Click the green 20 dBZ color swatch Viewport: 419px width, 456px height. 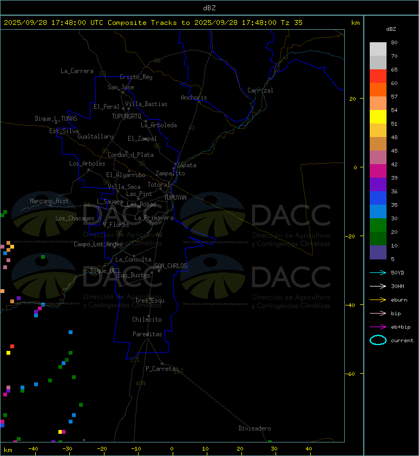pos(378,225)
